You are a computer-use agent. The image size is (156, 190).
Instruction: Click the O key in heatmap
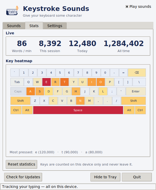coord(101,82)
